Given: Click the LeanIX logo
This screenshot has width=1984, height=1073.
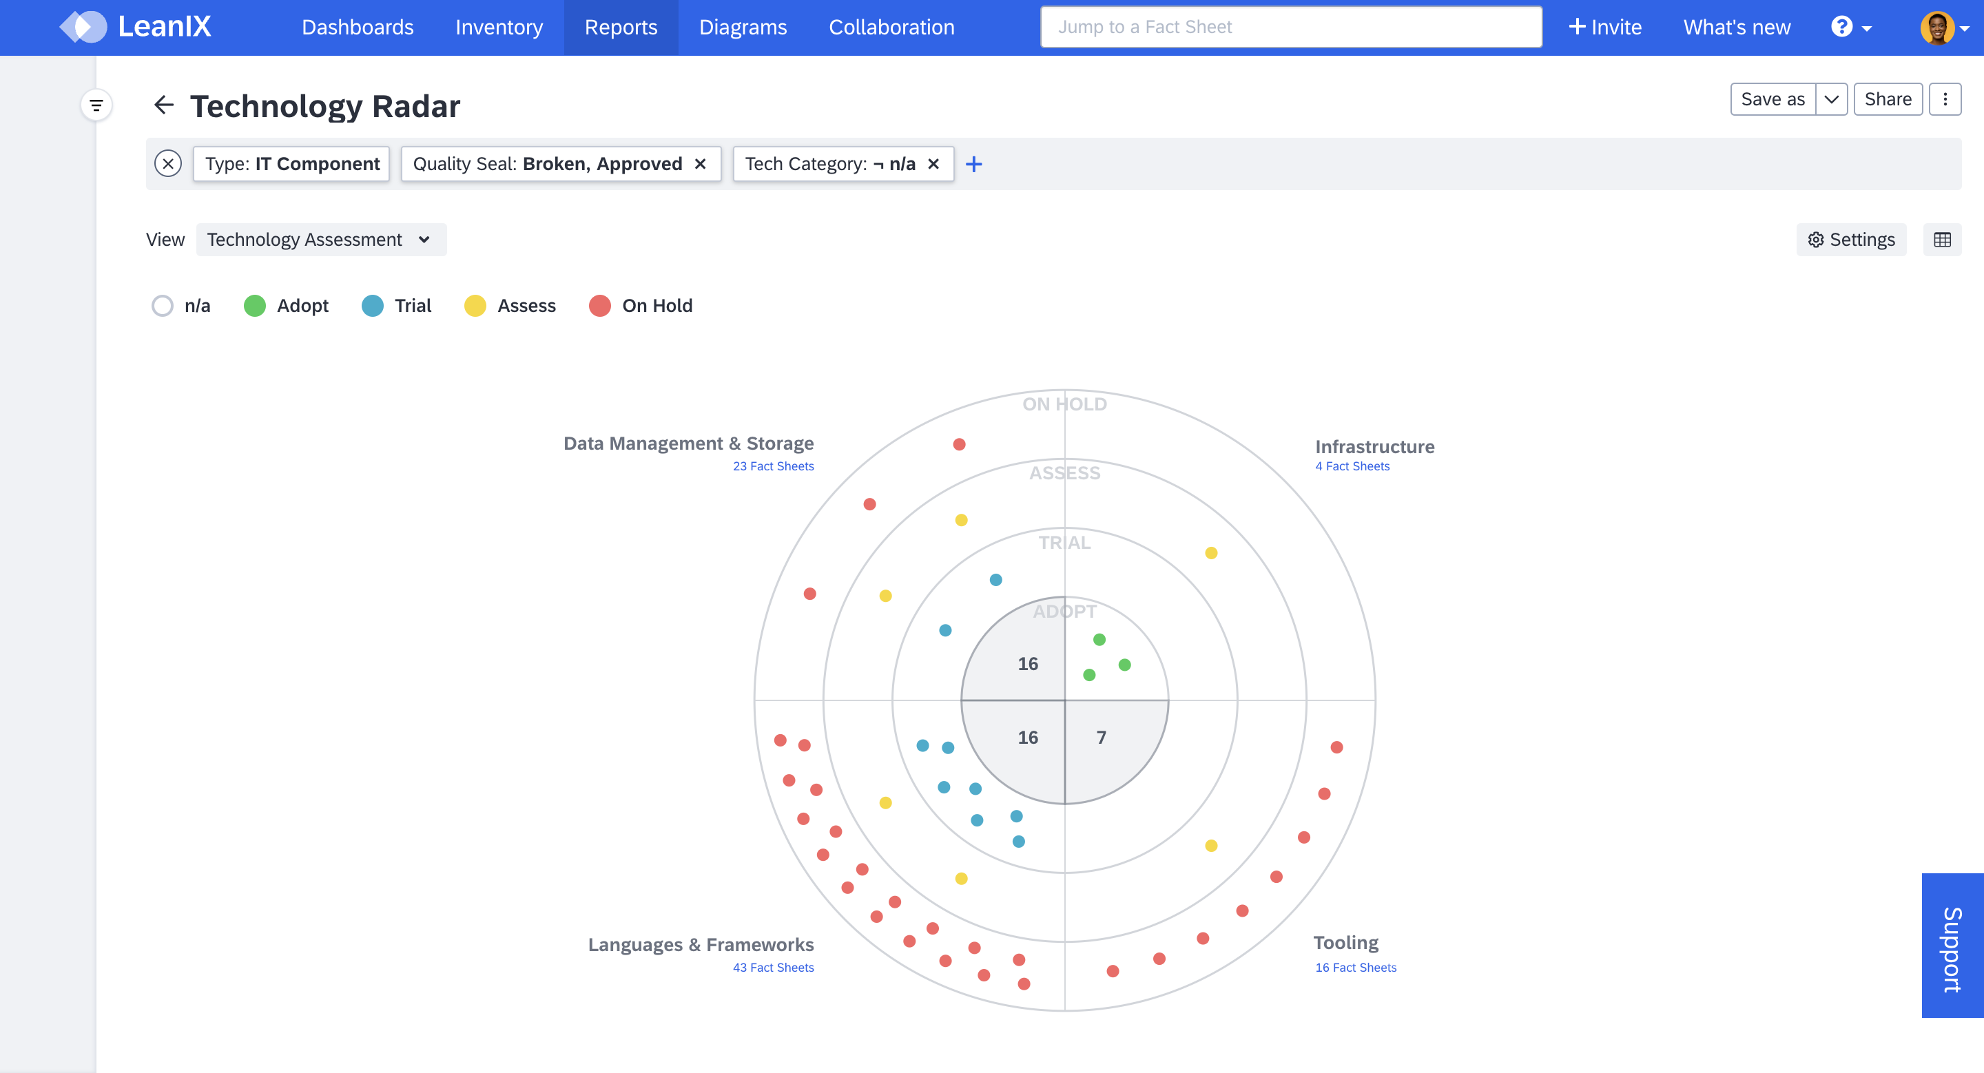Looking at the screenshot, I should (x=136, y=27).
